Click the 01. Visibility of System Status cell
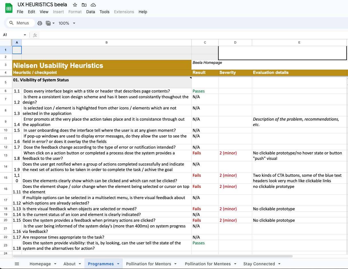The image size is (348, 269). (x=102, y=82)
